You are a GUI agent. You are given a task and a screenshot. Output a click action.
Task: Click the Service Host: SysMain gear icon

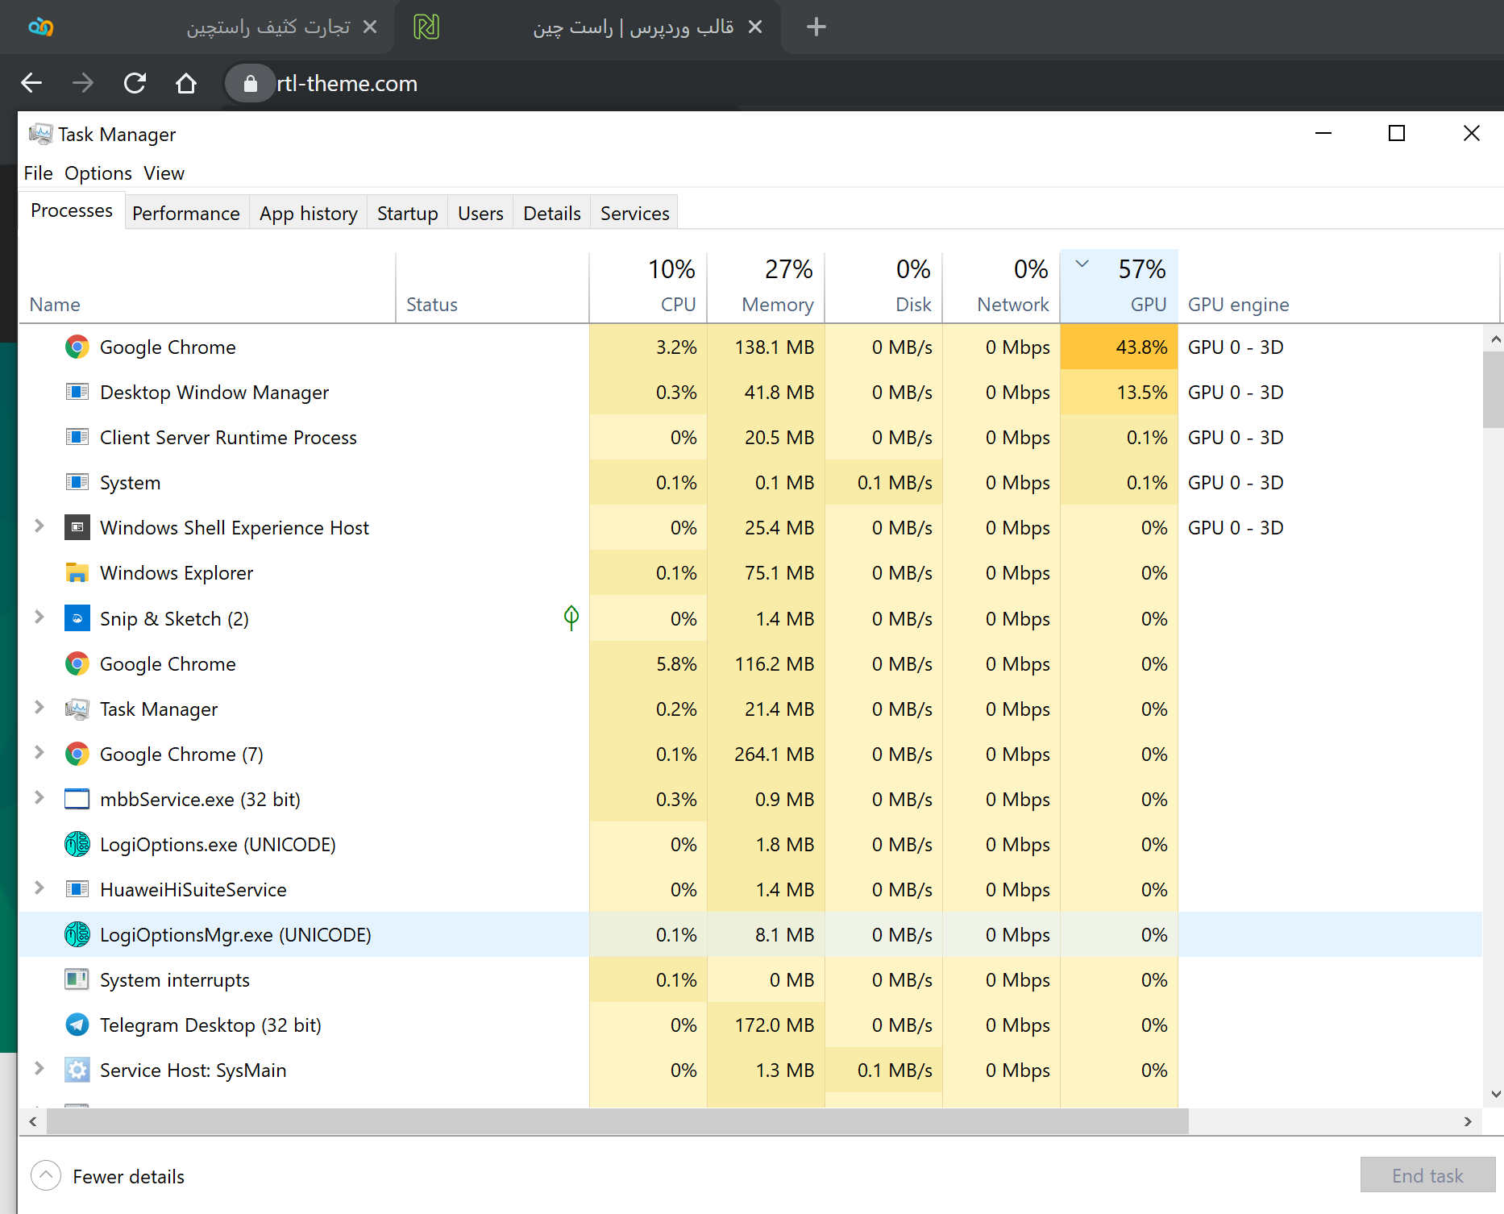77,1070
